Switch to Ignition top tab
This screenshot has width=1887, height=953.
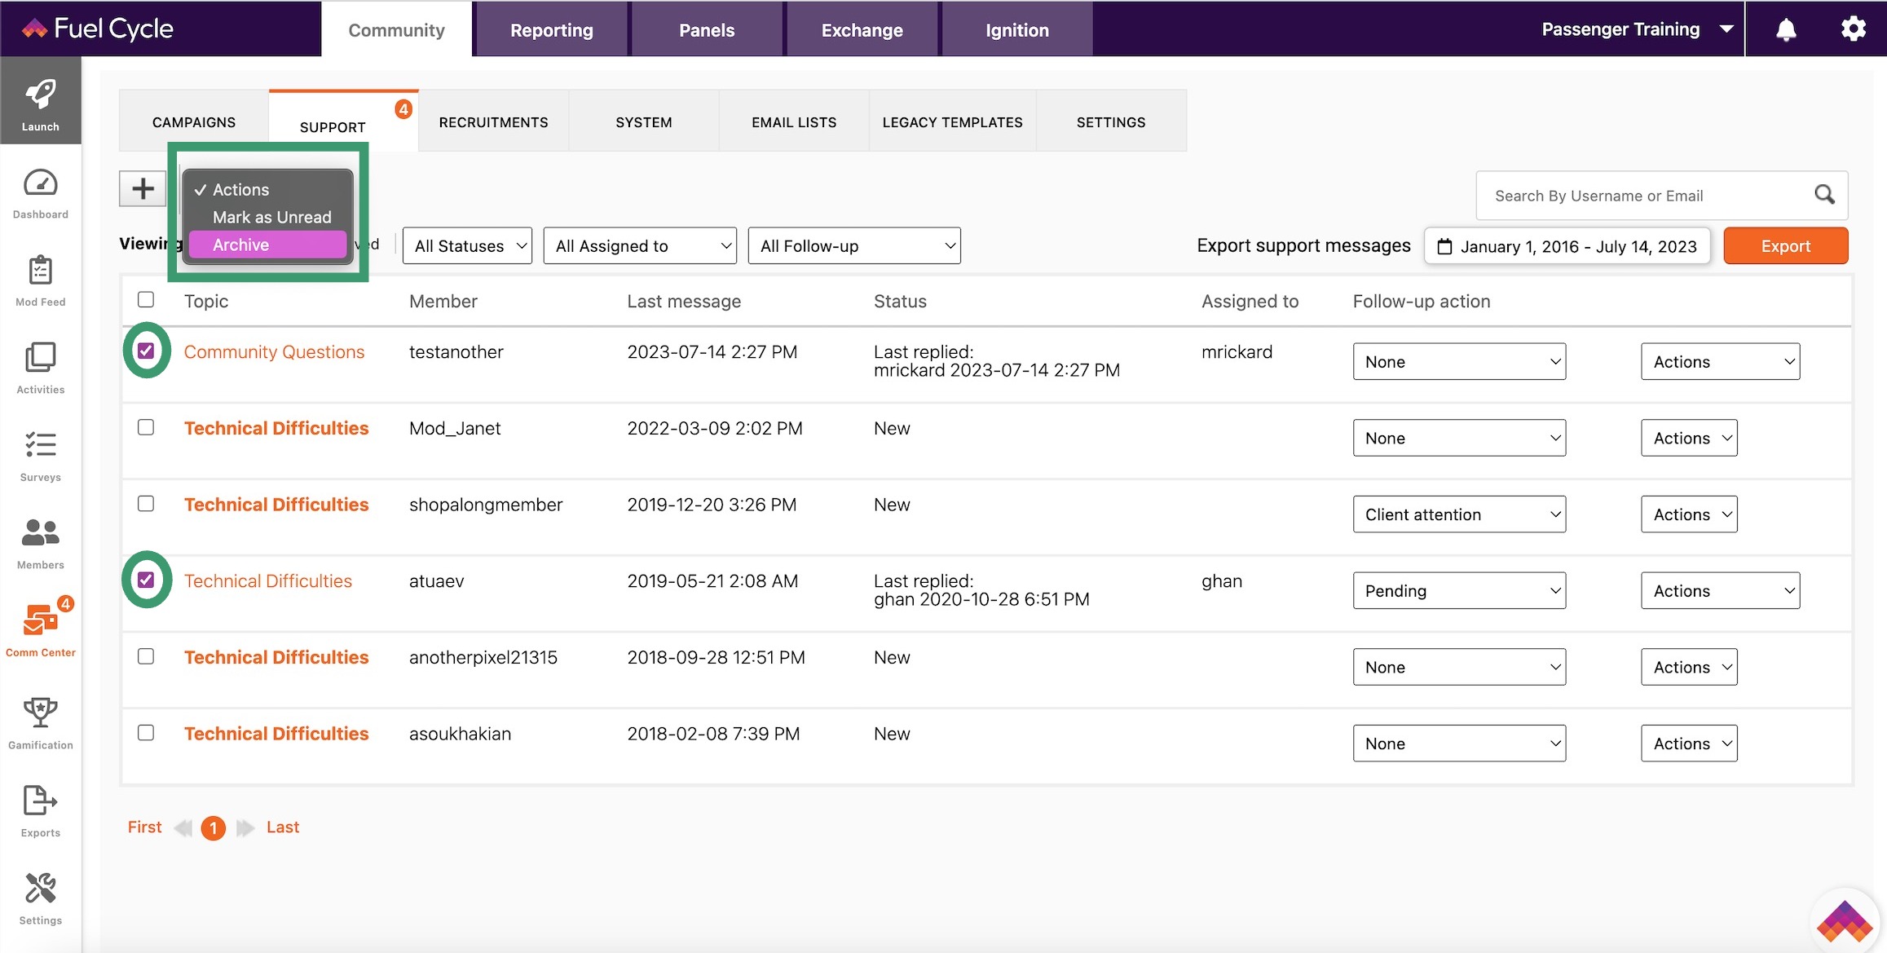pyautogui.click(x=1017, y=29)
